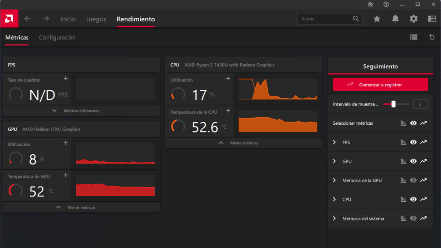Toggle graph-off icon in Memoria del sistema row
The height and width of the screenshot is (248, 441).
pos(403,218)
